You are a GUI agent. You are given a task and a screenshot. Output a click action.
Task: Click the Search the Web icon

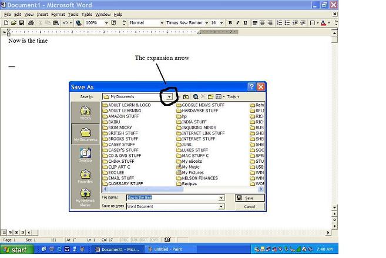pyautogui.click(x=195, y=96)
